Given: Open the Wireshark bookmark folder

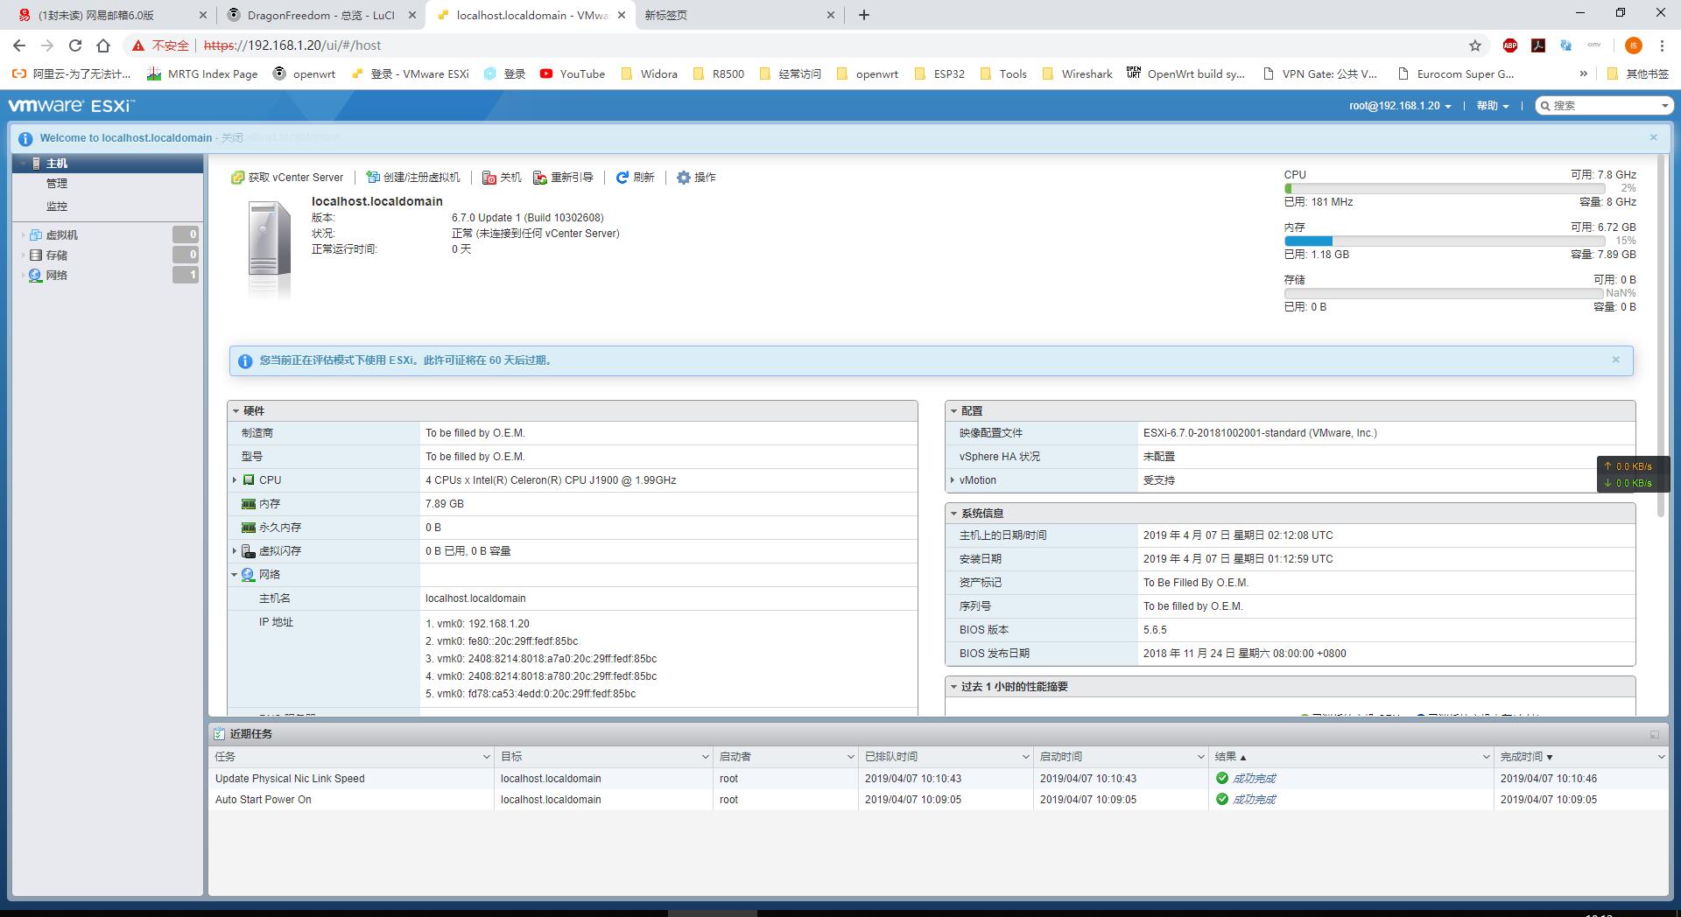Looking at the screenshot, I should [x=1077, y=73].
